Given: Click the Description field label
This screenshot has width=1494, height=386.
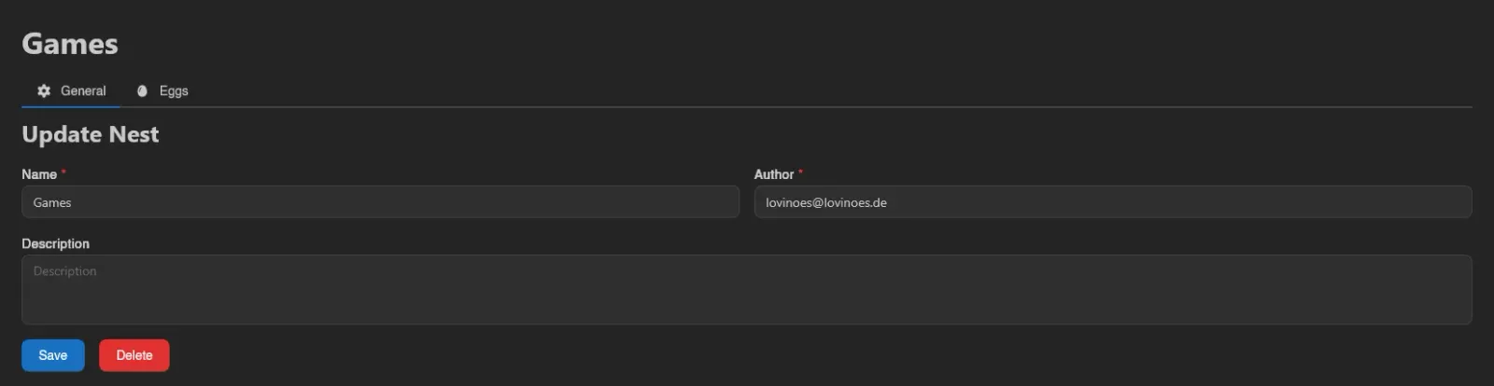Looking at the screenshot, I should [56, 243].
